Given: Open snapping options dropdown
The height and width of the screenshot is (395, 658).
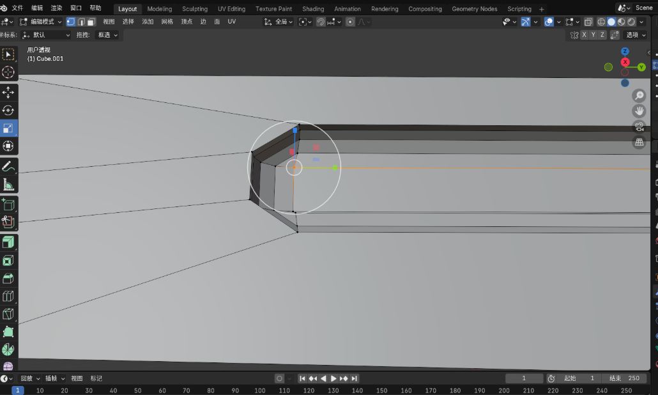Looking at the screenshot, I should (335, 22).
